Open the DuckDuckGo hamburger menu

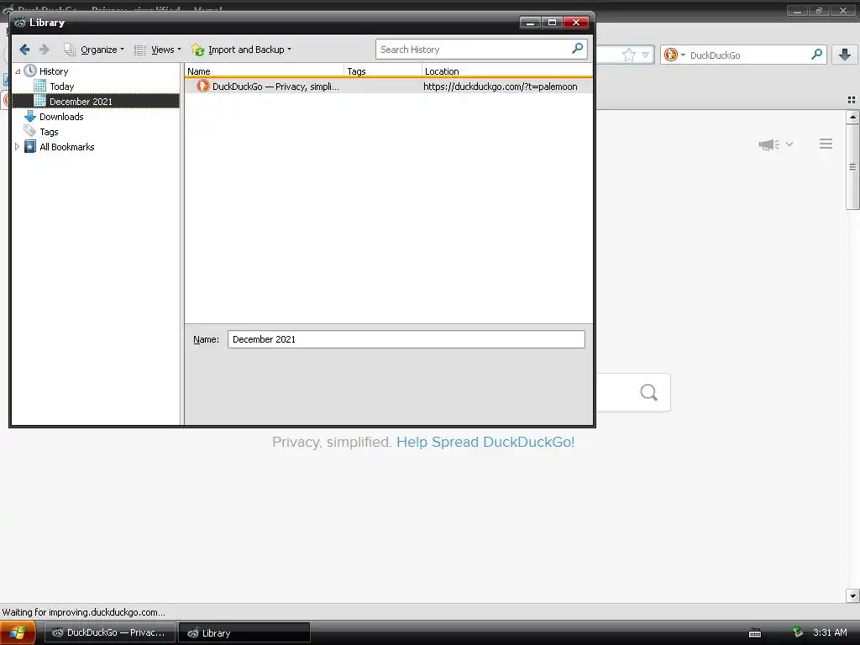[x=826, y=144]
